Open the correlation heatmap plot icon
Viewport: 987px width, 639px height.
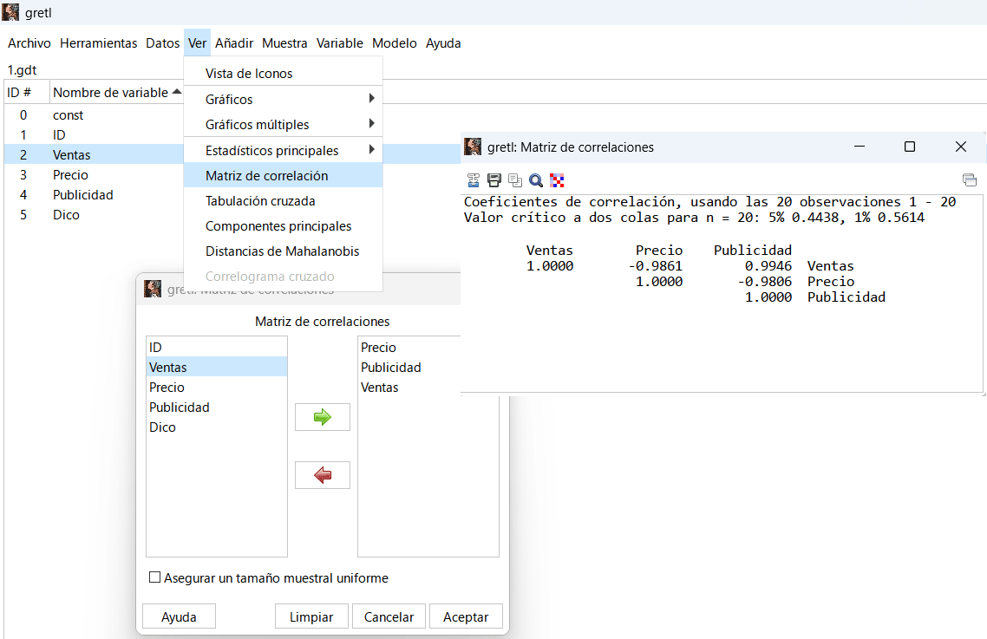[557, 180]
